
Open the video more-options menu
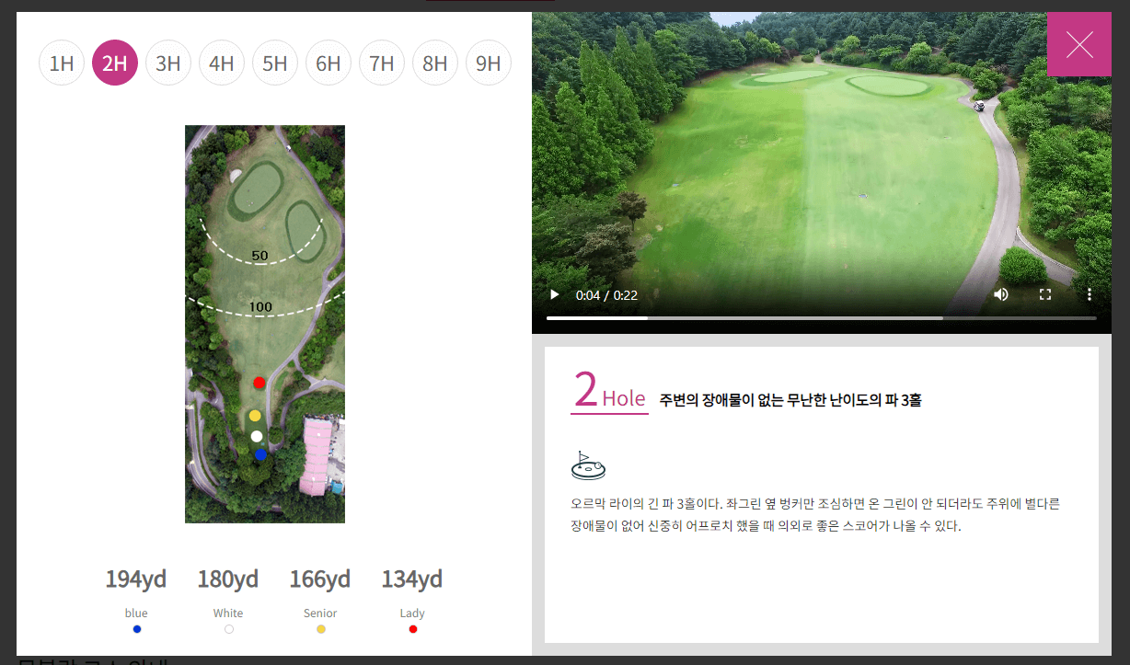point(1090,293)
